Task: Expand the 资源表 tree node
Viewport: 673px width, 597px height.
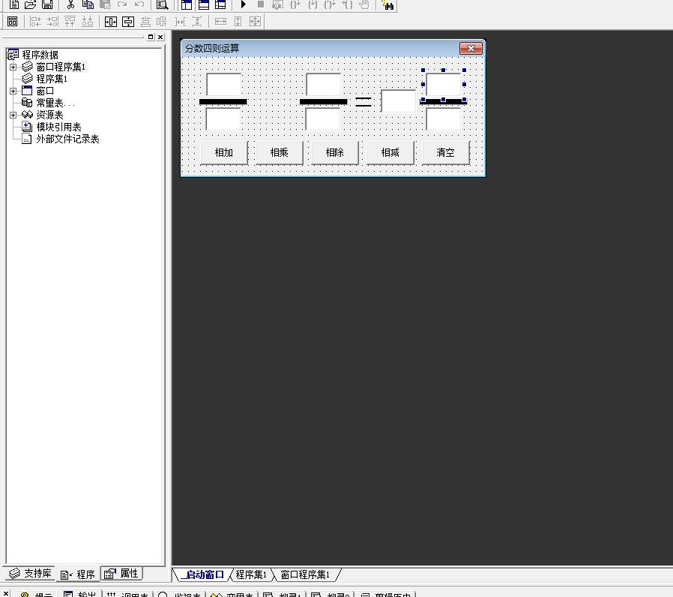Action: point(13,115)
